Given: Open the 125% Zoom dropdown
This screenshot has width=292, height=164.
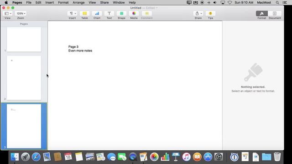Looking at the screenshot, I should [x=21, y=13].
